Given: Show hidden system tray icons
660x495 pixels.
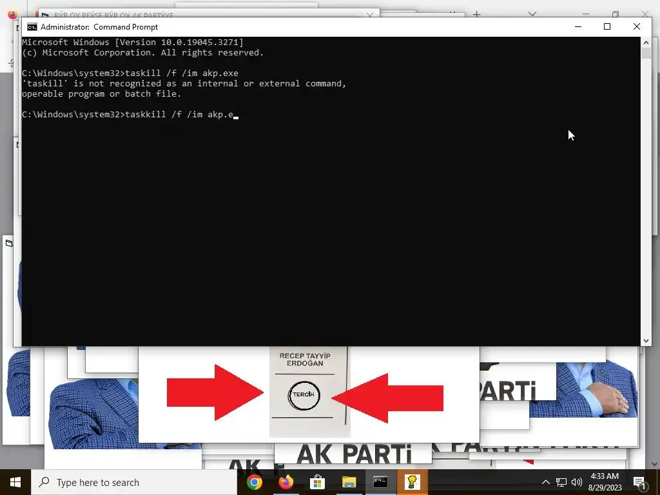Looking at the screenshot, I should coord(545,482).
